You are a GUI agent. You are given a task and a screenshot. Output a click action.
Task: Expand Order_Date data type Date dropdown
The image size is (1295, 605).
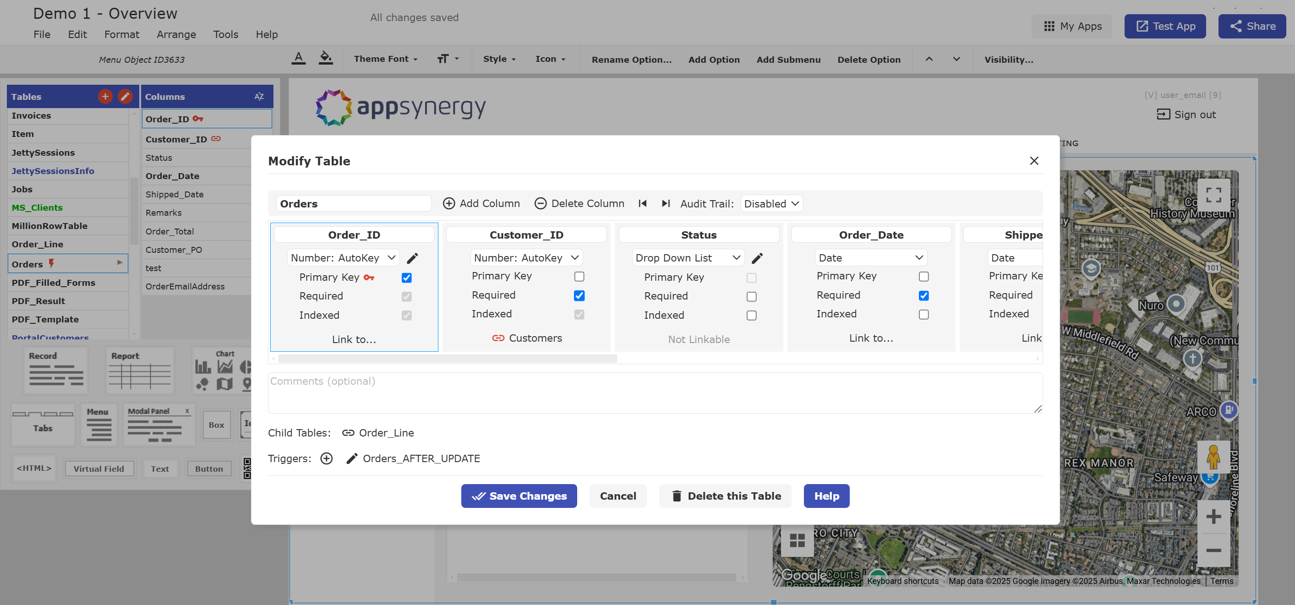[870, 258]
